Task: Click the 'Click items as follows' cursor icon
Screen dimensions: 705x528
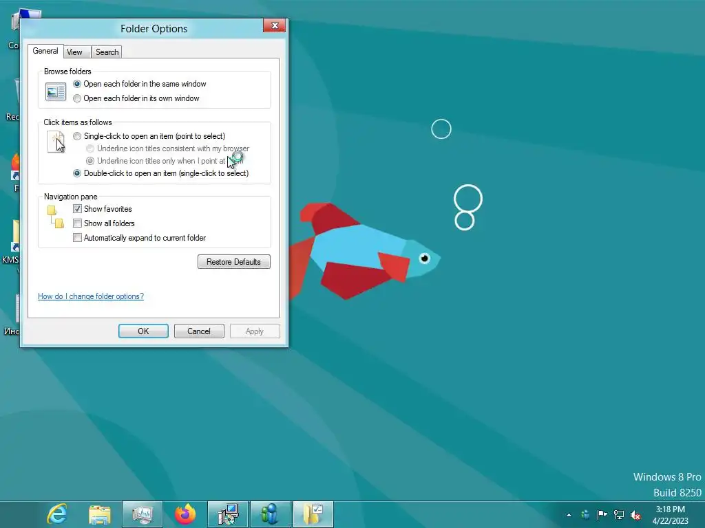Action: coord(56,142)
